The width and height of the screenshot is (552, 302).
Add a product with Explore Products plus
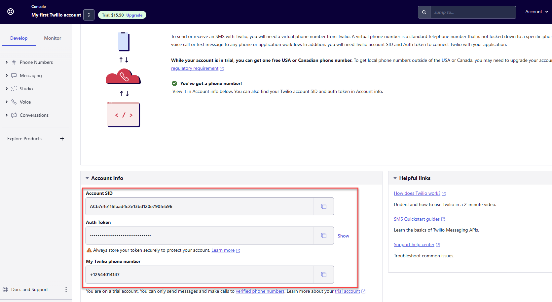(x=62, y=139)
